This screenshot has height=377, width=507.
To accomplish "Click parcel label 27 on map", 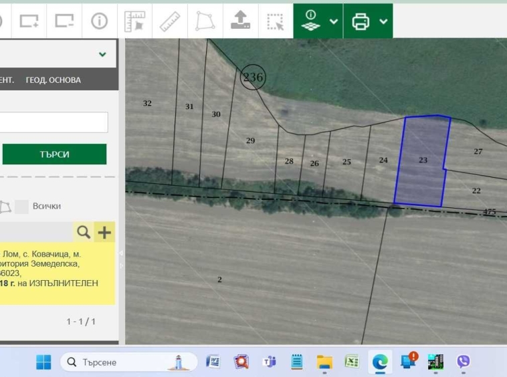I will [478, 152].
